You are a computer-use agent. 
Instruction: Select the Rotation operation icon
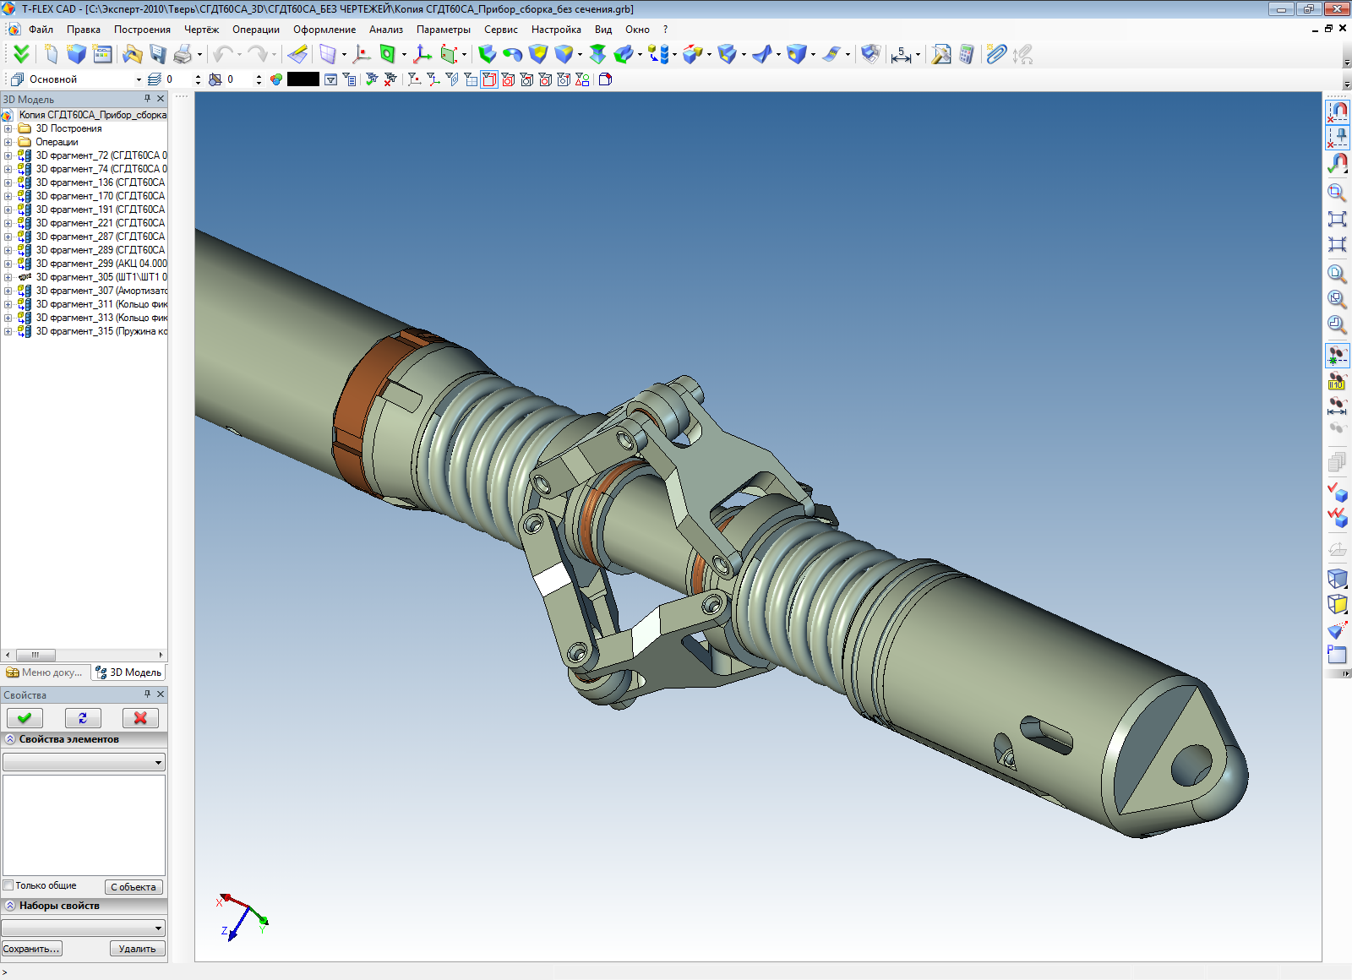click(512, 54)
